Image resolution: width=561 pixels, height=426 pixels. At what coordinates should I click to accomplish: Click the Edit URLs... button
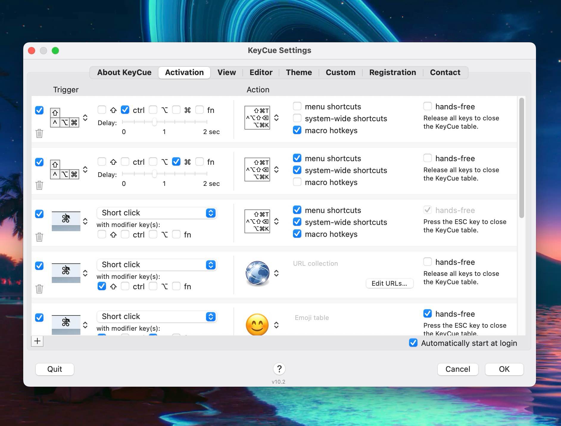(389, 283)
